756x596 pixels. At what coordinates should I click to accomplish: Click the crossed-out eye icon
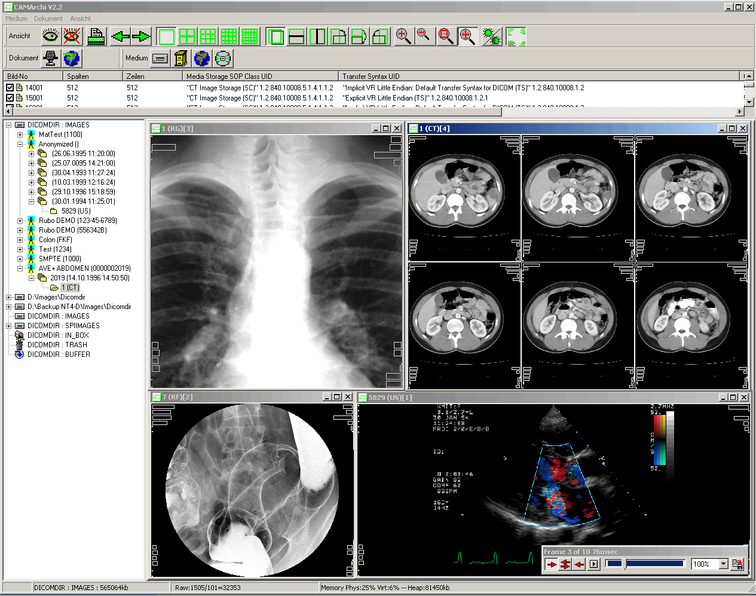pos(72,36)
